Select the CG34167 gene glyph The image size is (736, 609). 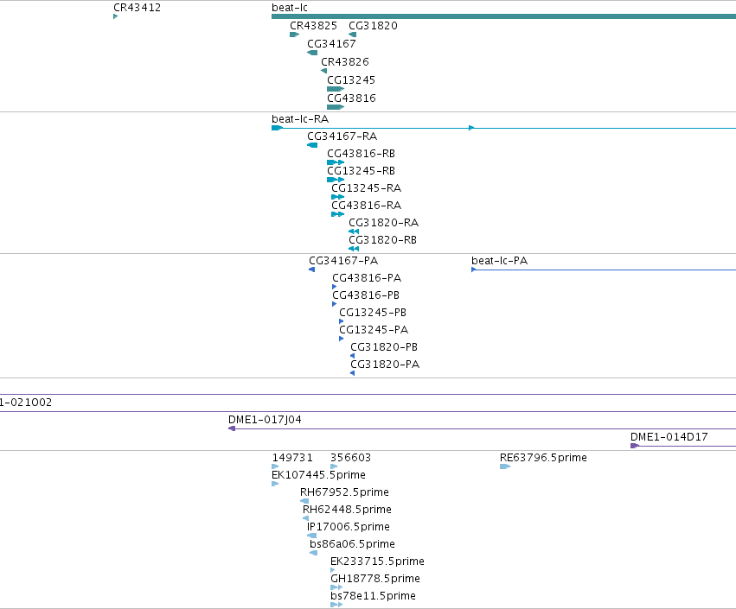pyautogui.click(x=312, y=53)
